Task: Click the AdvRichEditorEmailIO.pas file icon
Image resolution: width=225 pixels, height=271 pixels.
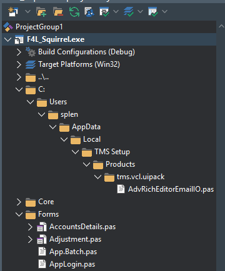Action: tap(121, 189)
